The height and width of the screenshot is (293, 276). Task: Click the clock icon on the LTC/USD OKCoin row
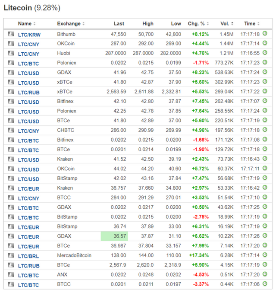[x=265, y=169]
